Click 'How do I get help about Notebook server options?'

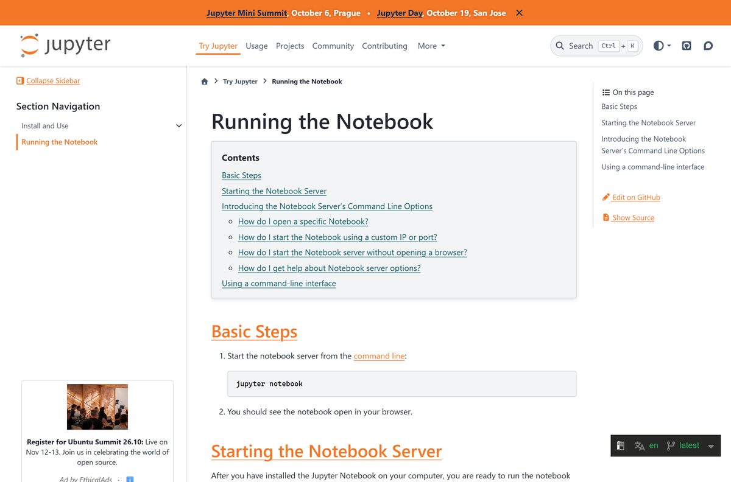pos(330,268)
